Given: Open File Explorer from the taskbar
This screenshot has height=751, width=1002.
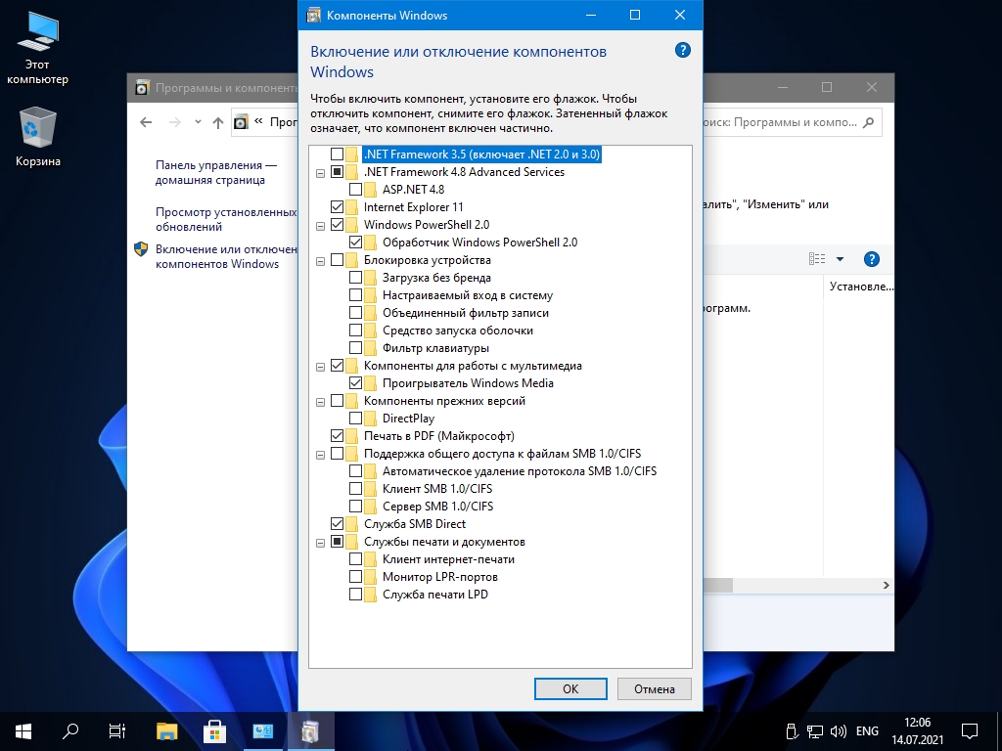Looking at the screenshot, I should coord(167,730).
